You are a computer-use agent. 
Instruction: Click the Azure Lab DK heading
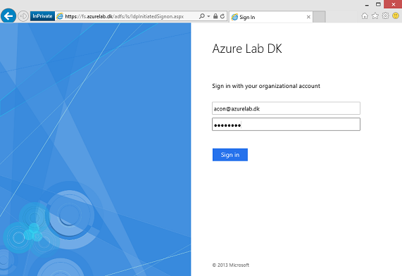click(x=247, y=49)
